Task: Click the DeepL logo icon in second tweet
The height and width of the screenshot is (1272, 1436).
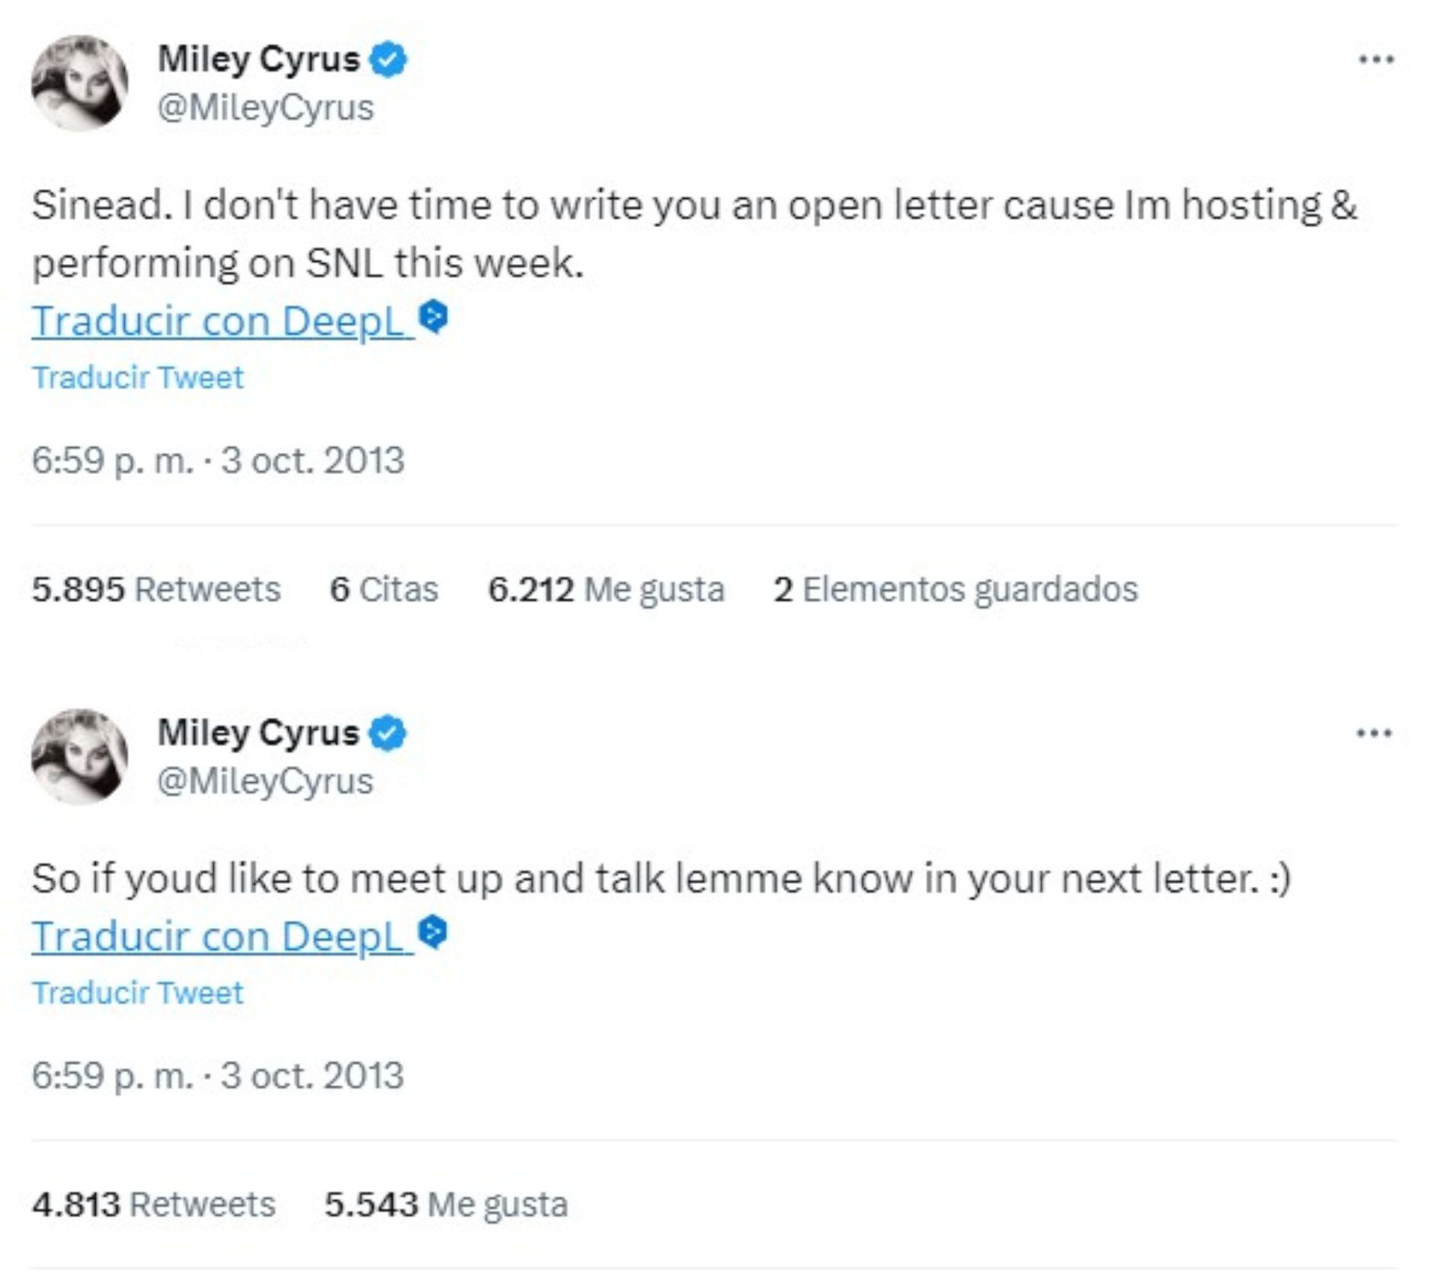Action: [x=433, y=933]
